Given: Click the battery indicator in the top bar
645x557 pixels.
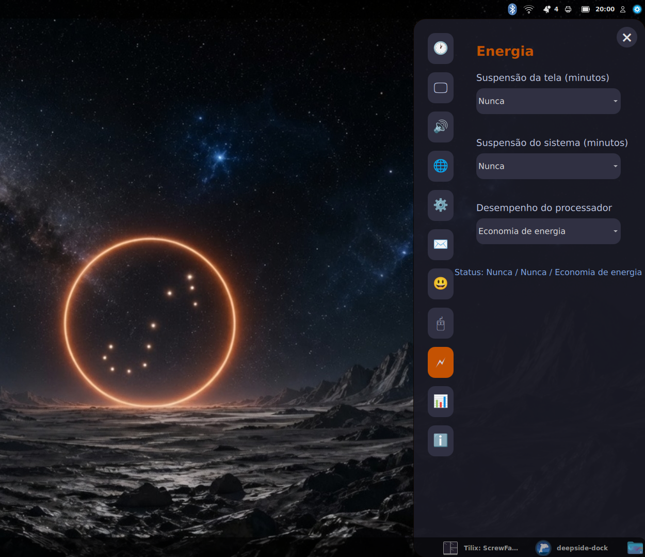Looking at the screenshot, I should [x=586, y=9].
